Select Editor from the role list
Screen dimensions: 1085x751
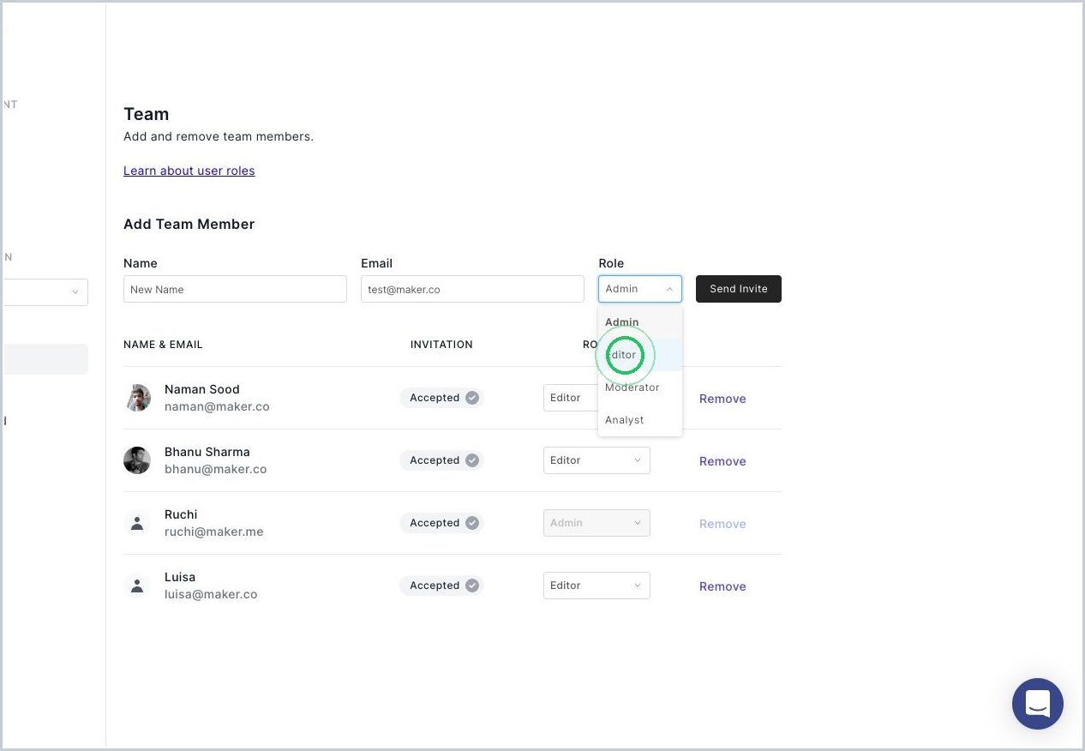pyautogui.click(x=640, y=355)
